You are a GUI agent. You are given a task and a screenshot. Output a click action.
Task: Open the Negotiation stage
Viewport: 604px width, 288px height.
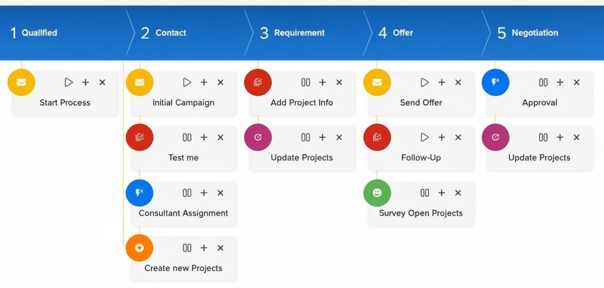[535, 33]
